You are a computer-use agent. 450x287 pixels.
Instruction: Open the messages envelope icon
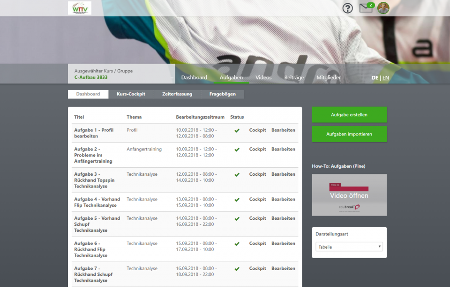(x=366, y=8)
